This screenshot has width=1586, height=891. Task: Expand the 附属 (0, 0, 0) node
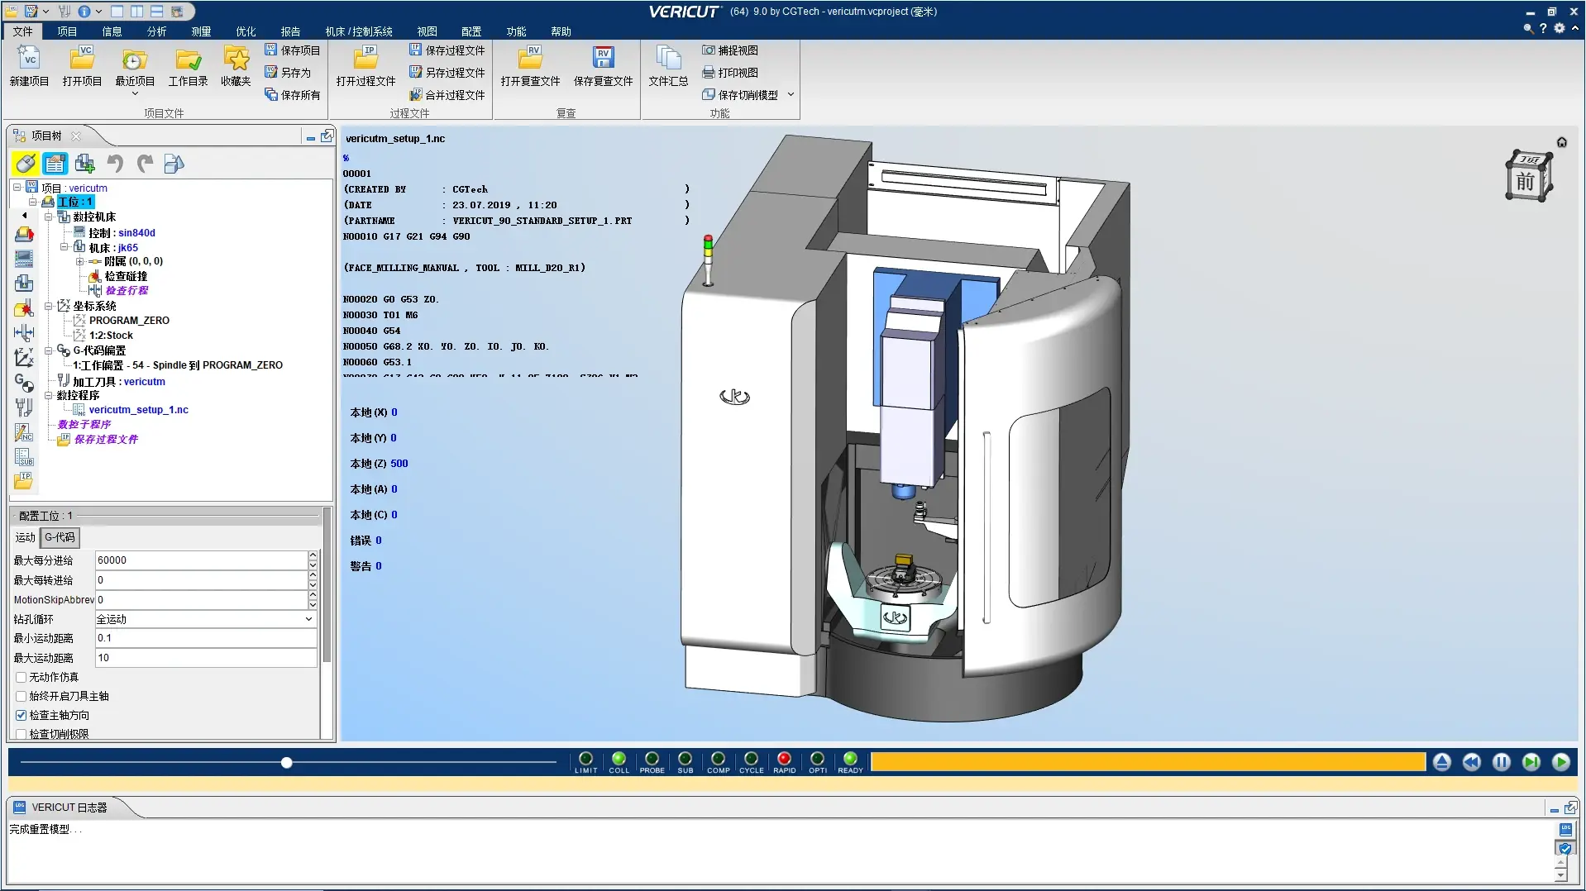point(80,261)
